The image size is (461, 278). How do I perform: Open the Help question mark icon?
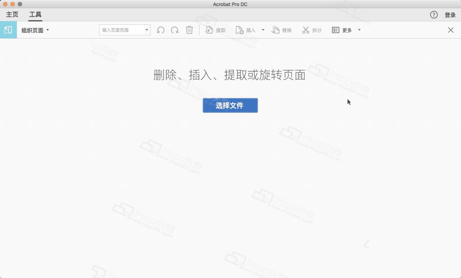click(x=433, y=15)
